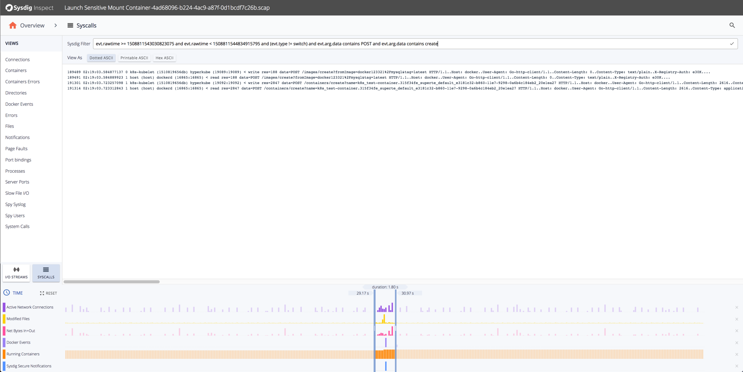Select Dotted ASCII view mode
Viewport: 743px width, 372px height.
point(101,58)
